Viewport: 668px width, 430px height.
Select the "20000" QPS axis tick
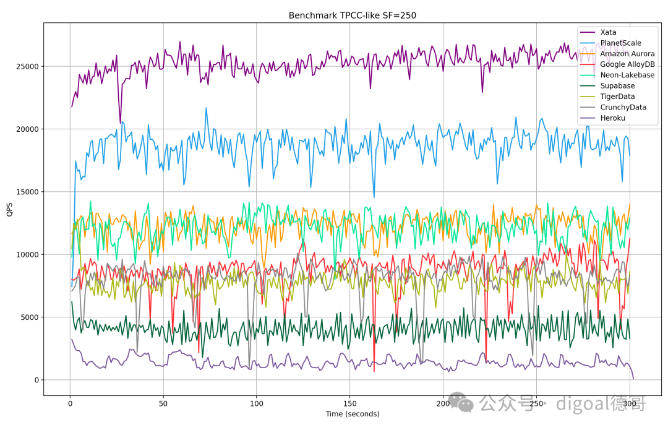pyautogui.click(x=27, y=129)
